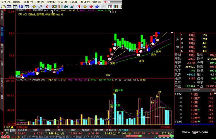Viewport: 216px width, 139px height.
Task: Click the 沪 index value 3196.00
Action: click(x=20, y=133)
